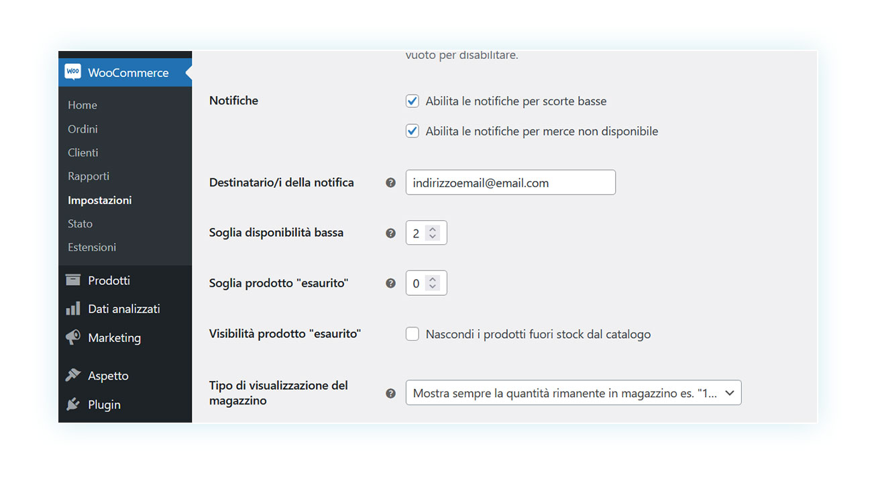Image resolution: width=872 pixels, height=483 pixels.
Task: Enable Nascondi i prodotti fuori stock checkbox
Action: (x=413, y=334)
